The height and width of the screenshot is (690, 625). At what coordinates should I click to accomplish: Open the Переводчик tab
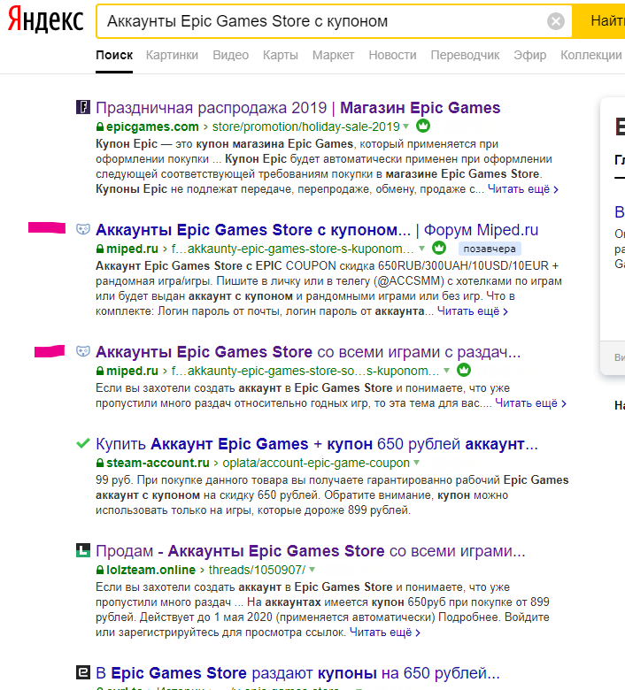pyautogui.click(x=465, y=55)
